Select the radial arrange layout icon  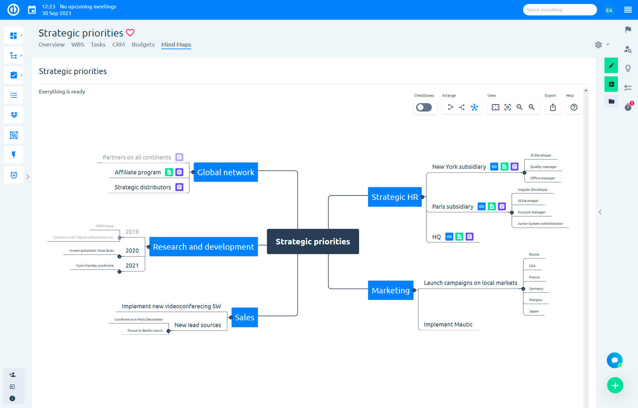click(474, 107)
